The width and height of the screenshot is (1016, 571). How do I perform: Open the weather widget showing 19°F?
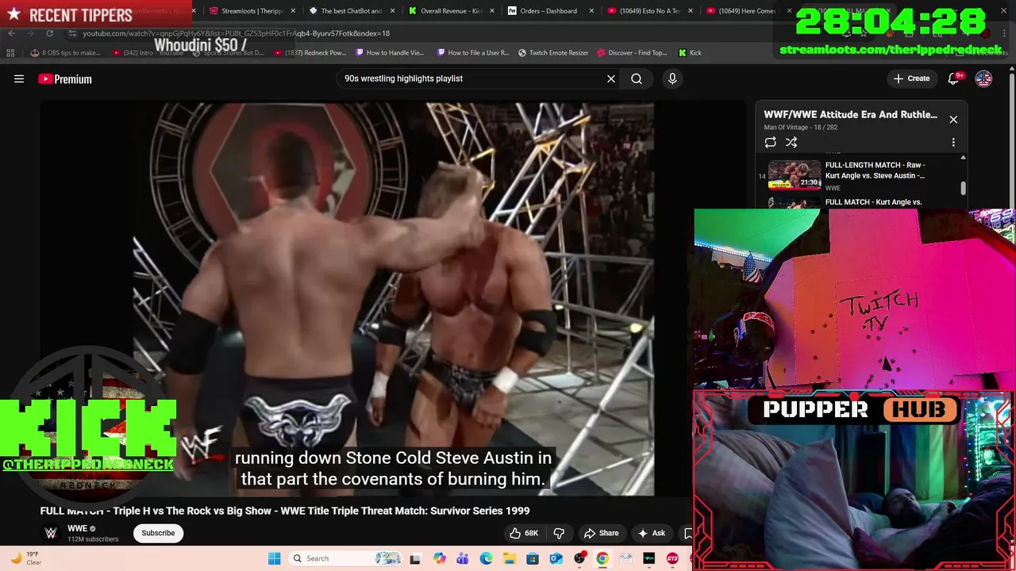[26, 558]
